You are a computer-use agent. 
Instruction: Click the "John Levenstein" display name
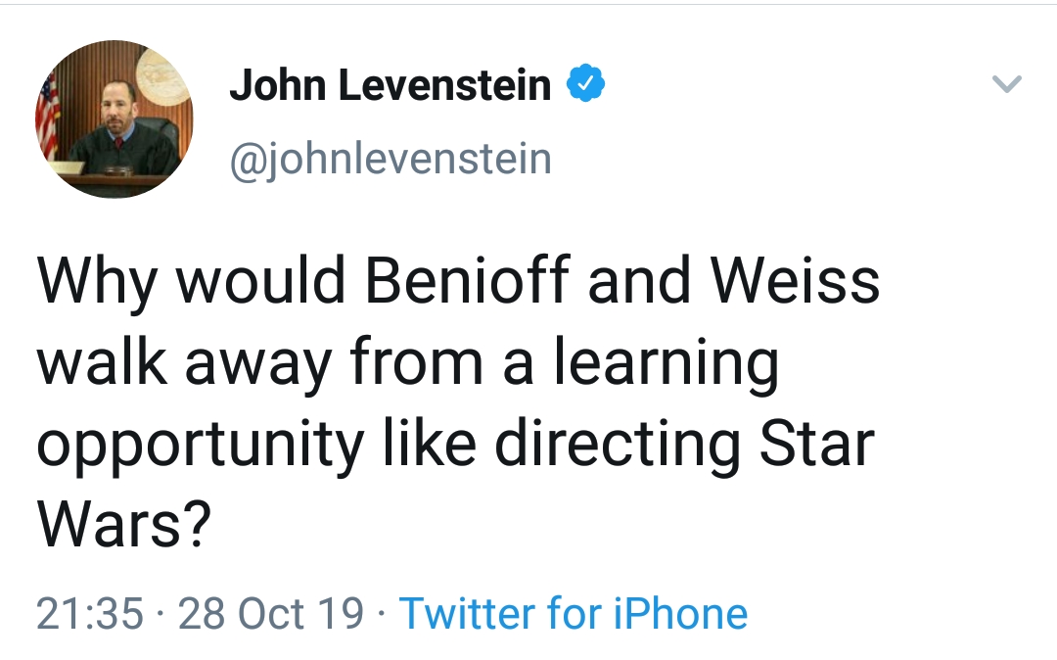click(x=390, y=85)
